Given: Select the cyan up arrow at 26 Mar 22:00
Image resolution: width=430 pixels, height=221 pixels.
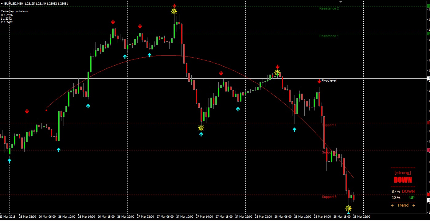Looking at the screenshot, I should [125, 56].
